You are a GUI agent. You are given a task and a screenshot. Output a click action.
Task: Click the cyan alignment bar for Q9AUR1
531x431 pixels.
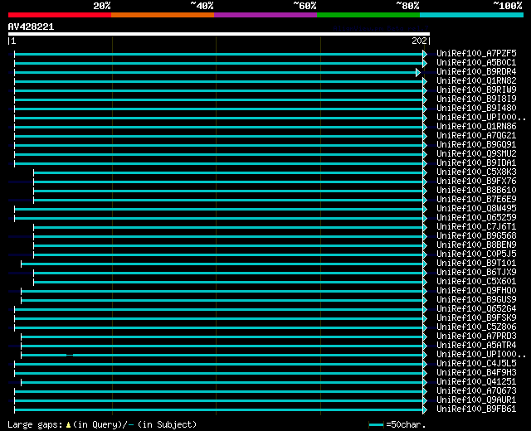(x=219, y=401)
